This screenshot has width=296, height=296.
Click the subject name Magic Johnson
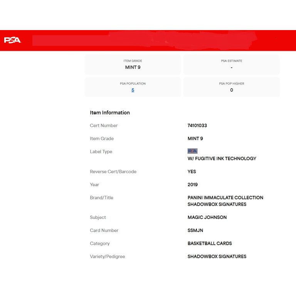click(x=207, y=217)
